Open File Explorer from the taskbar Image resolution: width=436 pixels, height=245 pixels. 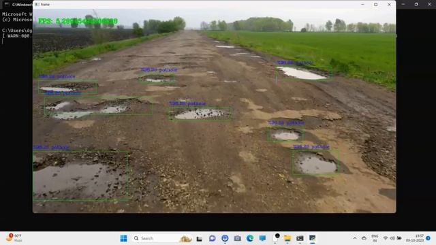(x=287, y=238)
